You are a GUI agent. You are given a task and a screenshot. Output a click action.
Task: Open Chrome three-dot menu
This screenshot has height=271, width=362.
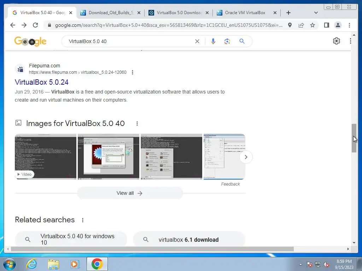349,25
